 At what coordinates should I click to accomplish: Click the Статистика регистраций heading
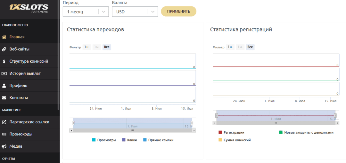241,29
